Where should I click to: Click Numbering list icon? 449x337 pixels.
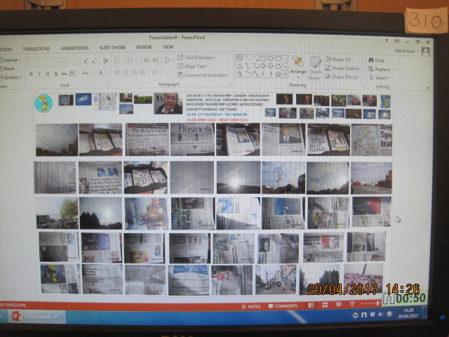click(131, 60)
